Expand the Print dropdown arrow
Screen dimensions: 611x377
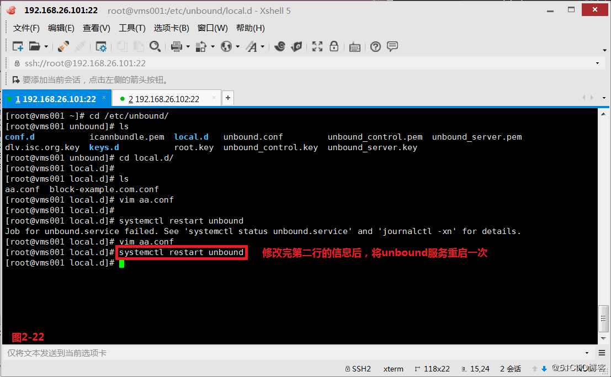tap(188, 47)
